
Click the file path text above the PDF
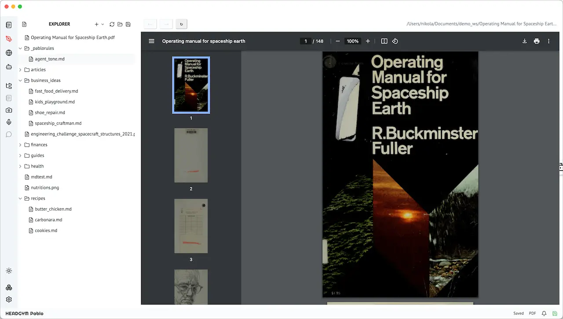click(x=482, y=24)
